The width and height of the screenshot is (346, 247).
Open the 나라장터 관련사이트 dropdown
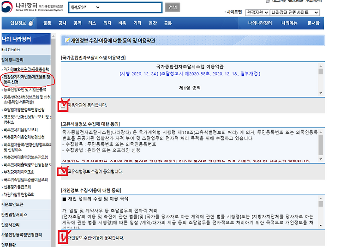point(295,12)
